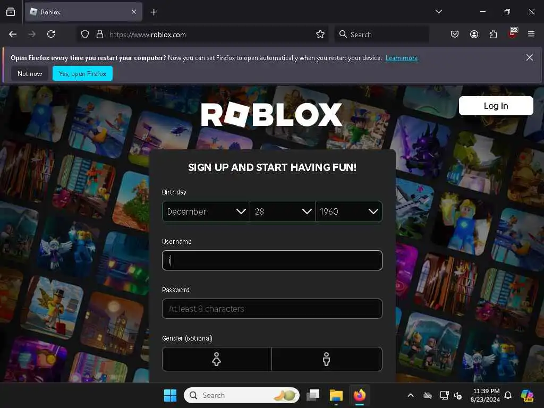Focus the Firefox Search box
Image resolution: width=544 pixels, height=408 pixels.
coord(381,35)
